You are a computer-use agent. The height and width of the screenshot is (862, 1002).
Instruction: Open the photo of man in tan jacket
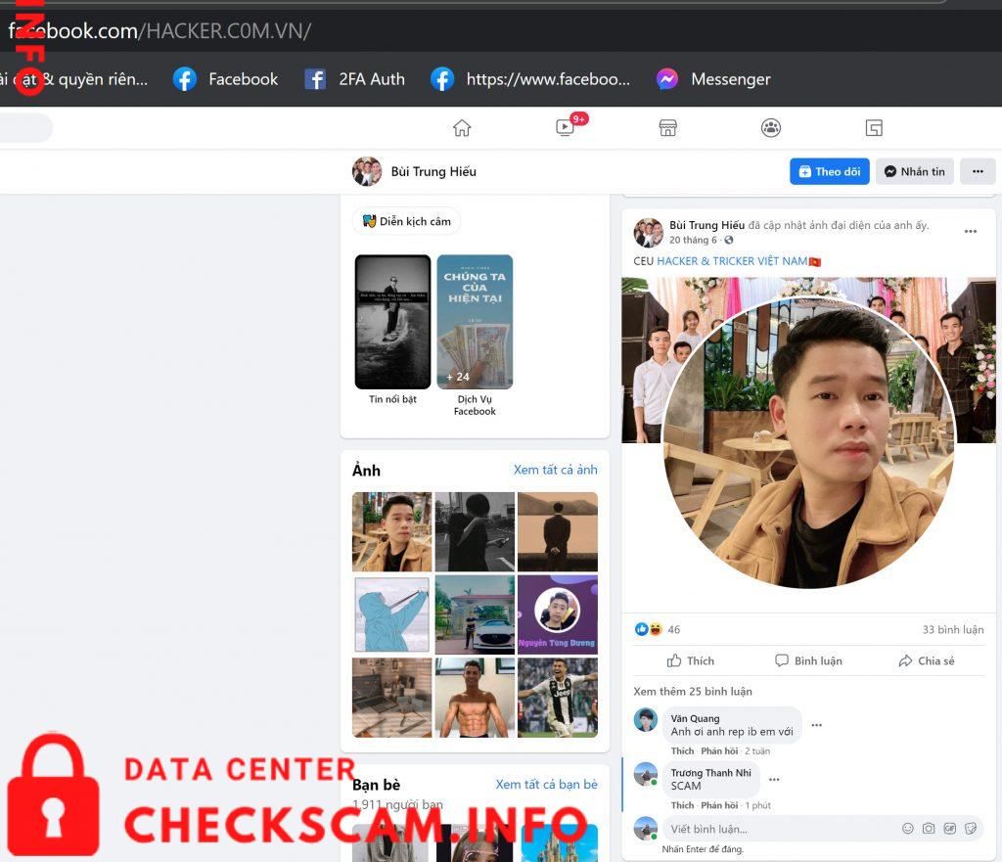click(391, 531)
